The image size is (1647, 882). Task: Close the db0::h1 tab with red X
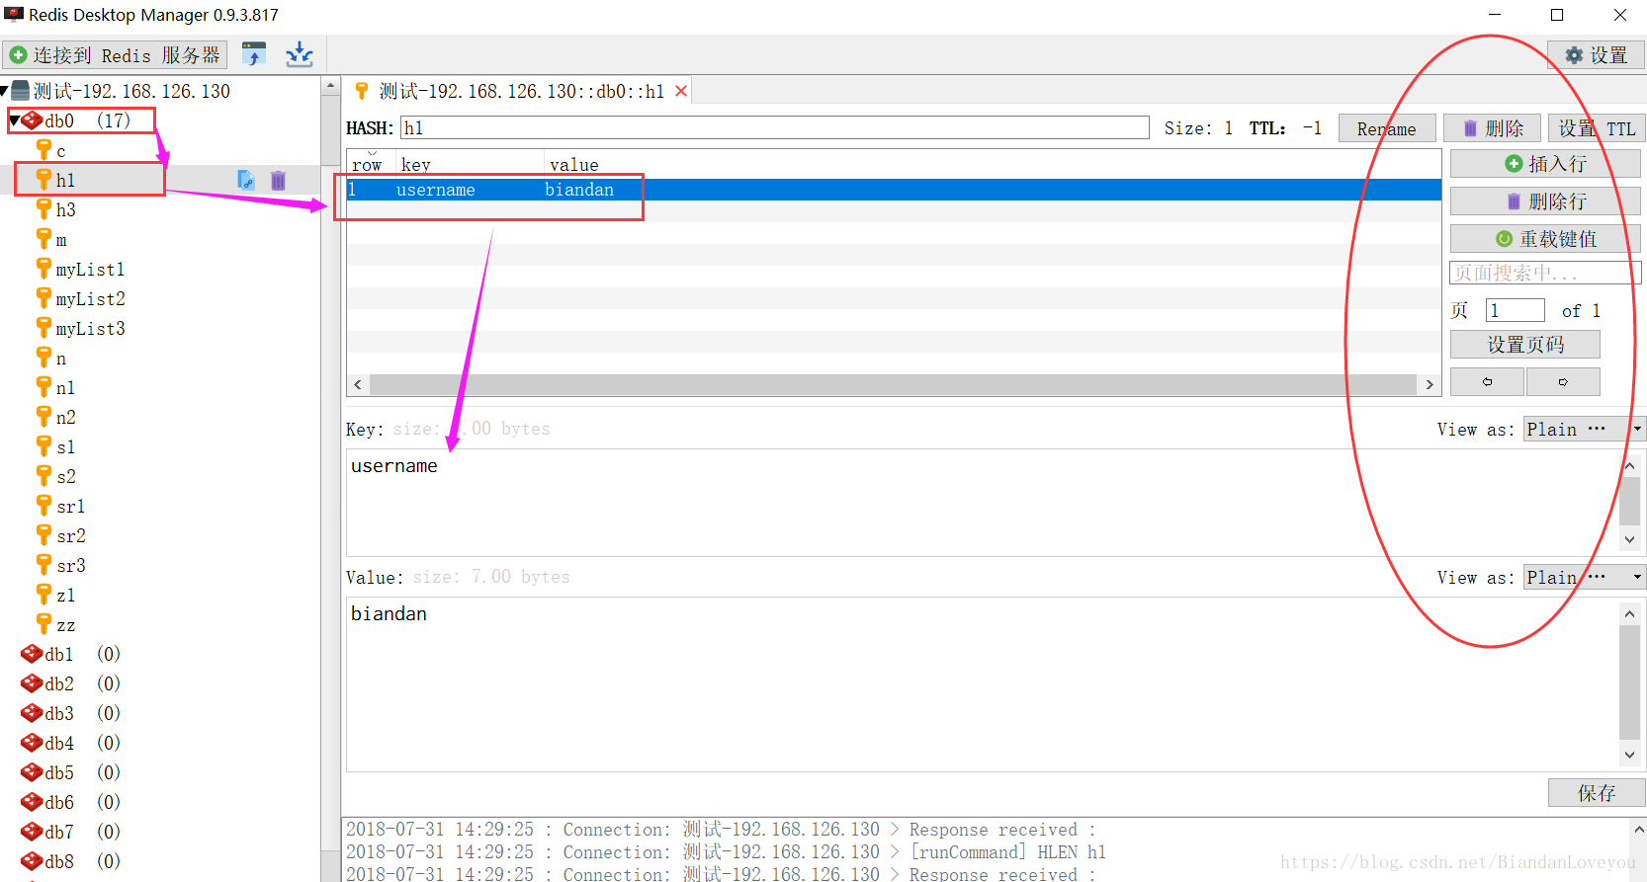tap(681, 91)
